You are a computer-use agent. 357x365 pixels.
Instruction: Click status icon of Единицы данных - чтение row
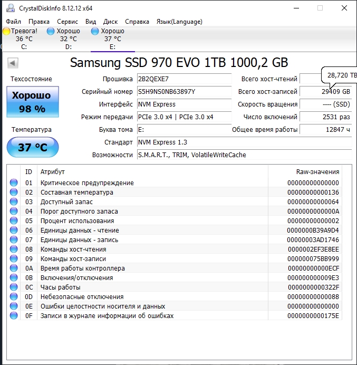[x=14, y=230]
